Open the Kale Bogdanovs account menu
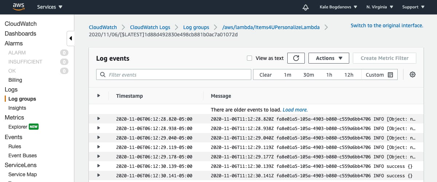 (x=338, y=7)
